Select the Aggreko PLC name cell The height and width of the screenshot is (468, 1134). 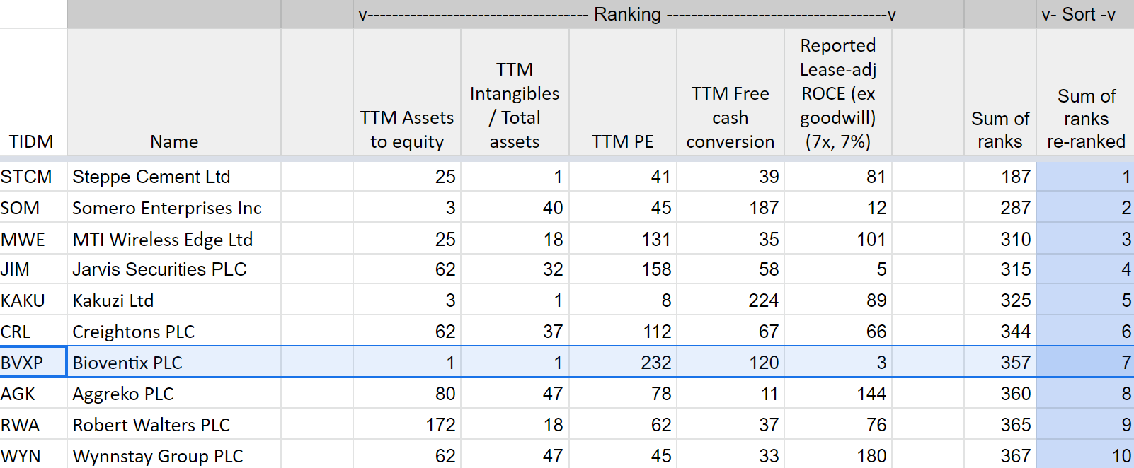(174, 394)
